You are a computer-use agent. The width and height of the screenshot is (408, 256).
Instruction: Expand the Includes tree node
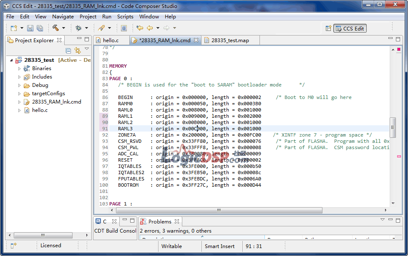click(x=19, y=77)
